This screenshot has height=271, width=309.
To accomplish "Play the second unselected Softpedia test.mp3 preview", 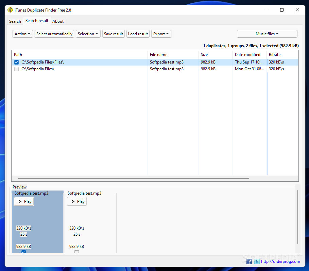I will [x=77, y=201].
